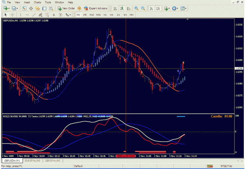The width and height of the screenshot is (245, 169).
Task: Click the Arrows objects icon
Action: [67, 15]
